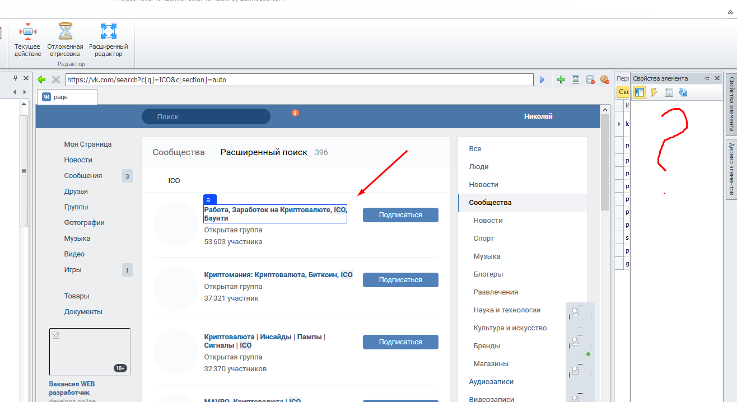Open the Свойства элемента side tab
Screen dimensions: 737x402
(731, 104)
